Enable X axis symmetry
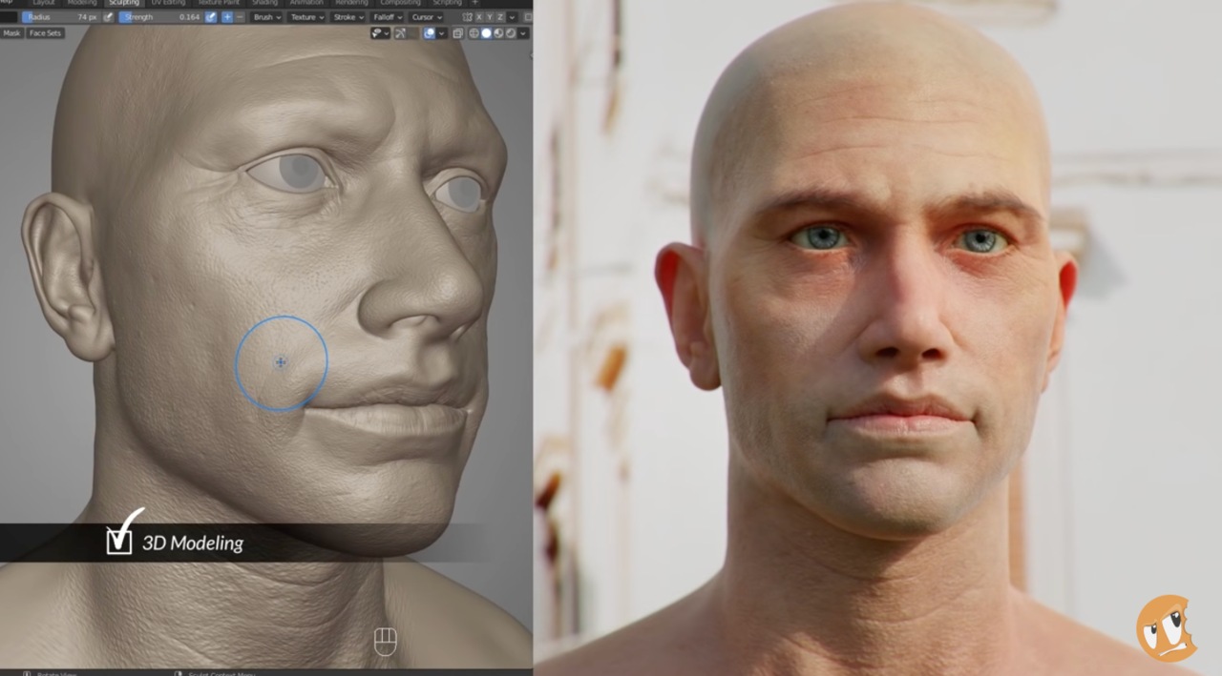This screenshot has height=676, width=1222. [481, 17]
